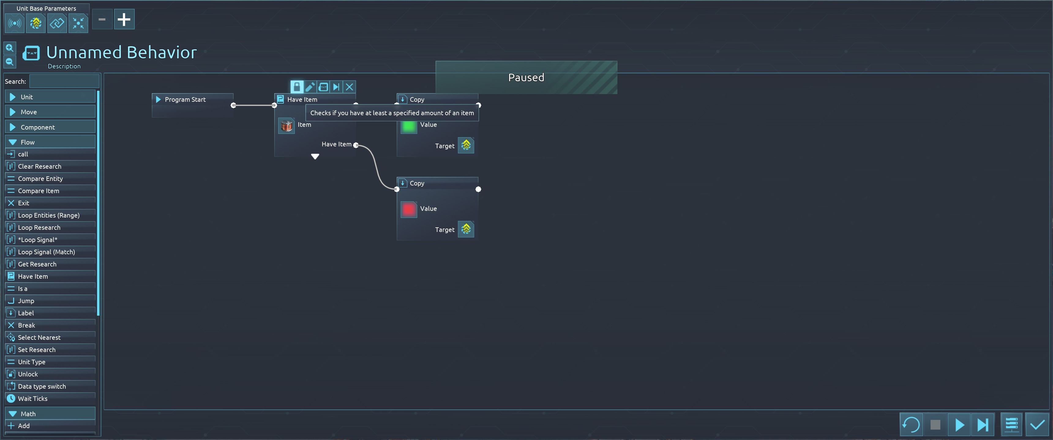Zoom out of the behavior canvas
This screenshot has height=440, width=1053.
point(9,62)
